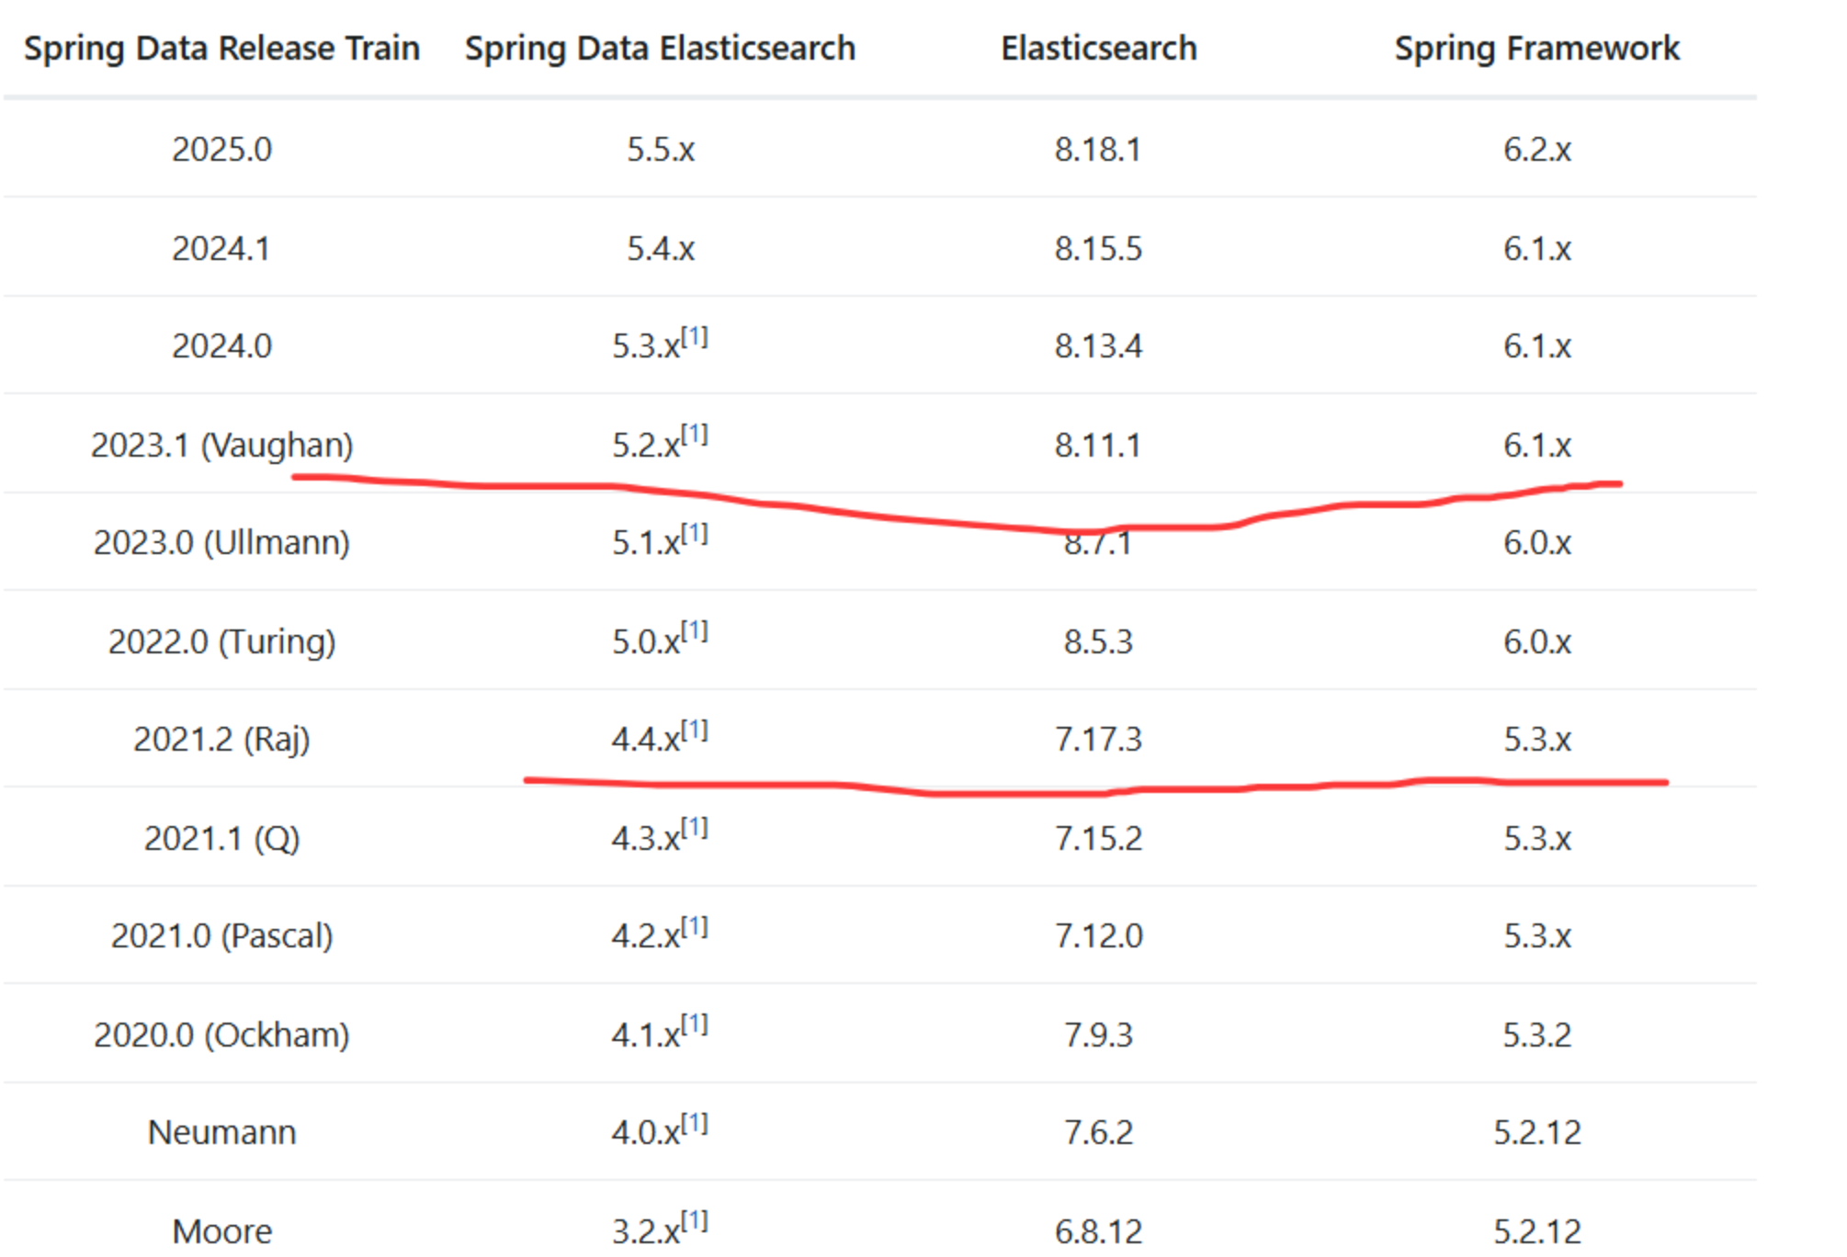Select the Elasticsearch column header

[x=1098, y=48]
